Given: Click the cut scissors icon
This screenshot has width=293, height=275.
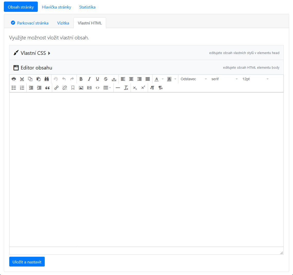Looking at the screenshot, I should coord(22,79).
